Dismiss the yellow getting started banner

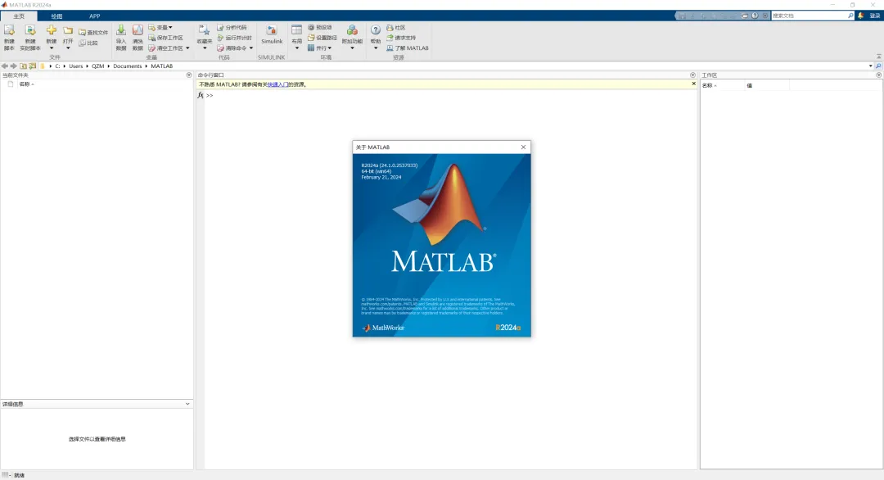point(693,84)
